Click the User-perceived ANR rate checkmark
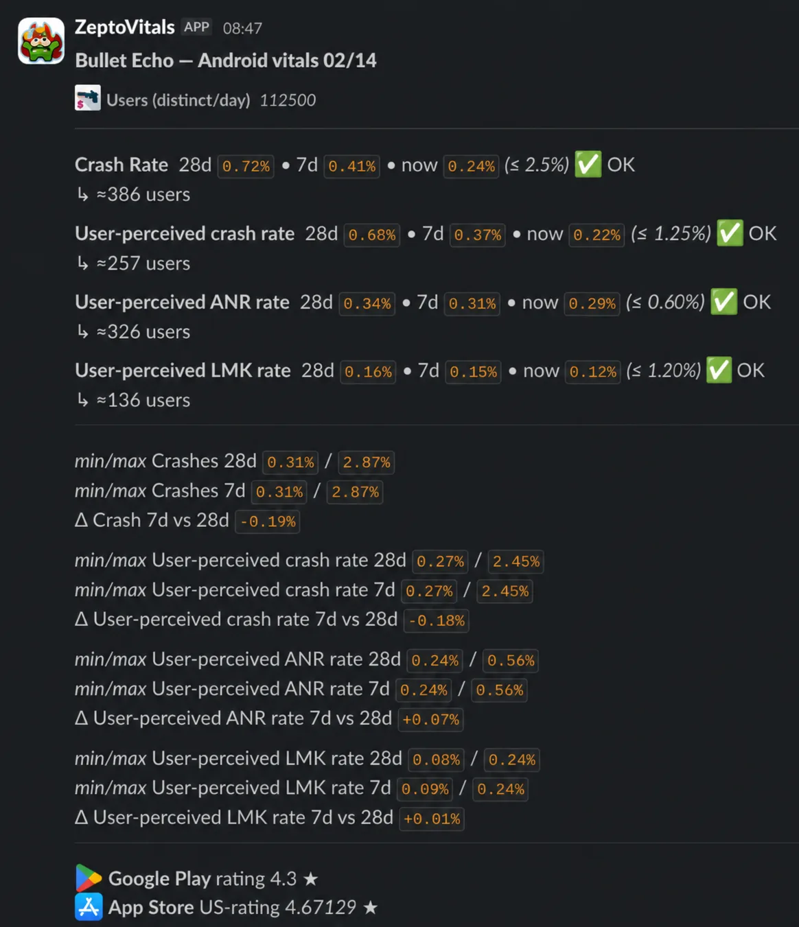The image size is (799, 927). 723,302
